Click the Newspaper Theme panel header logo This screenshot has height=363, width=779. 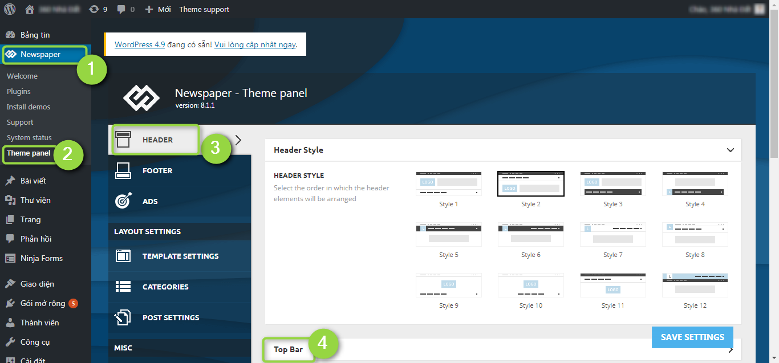click(x=142, y=98)
